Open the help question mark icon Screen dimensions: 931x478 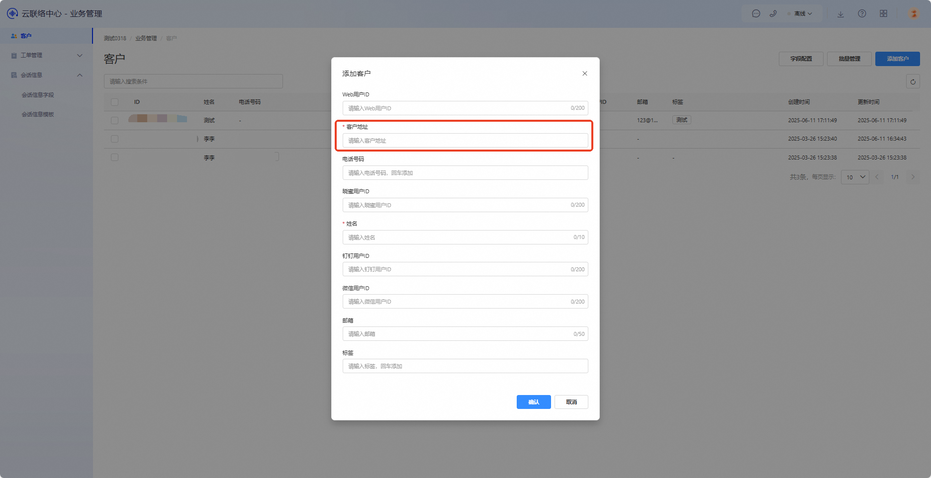pos(862,14)
